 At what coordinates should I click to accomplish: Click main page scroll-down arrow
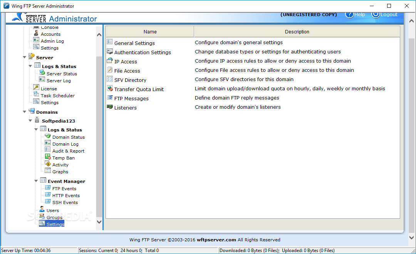(411, 237)
